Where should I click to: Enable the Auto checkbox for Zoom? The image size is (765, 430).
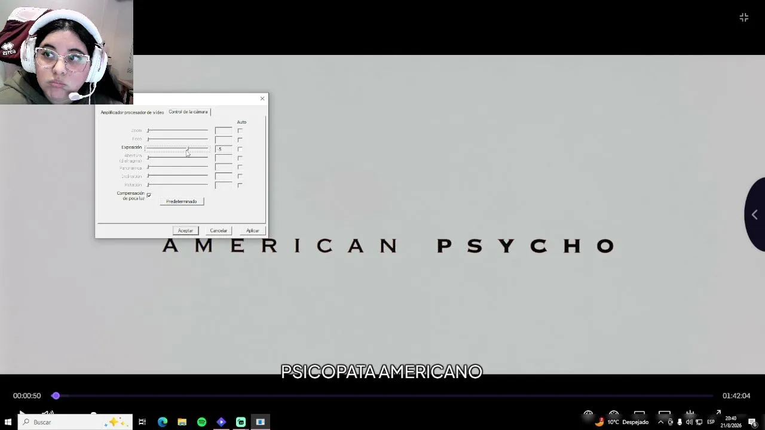(240, 131)
